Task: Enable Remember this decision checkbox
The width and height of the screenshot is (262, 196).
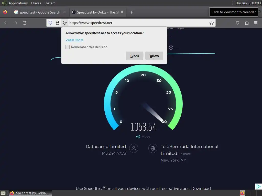Action: coord(68,47)
